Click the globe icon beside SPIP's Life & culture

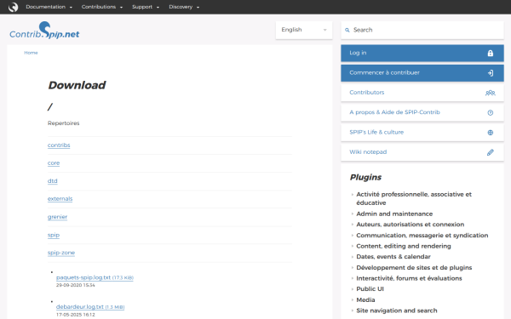(x=491, y=133)
